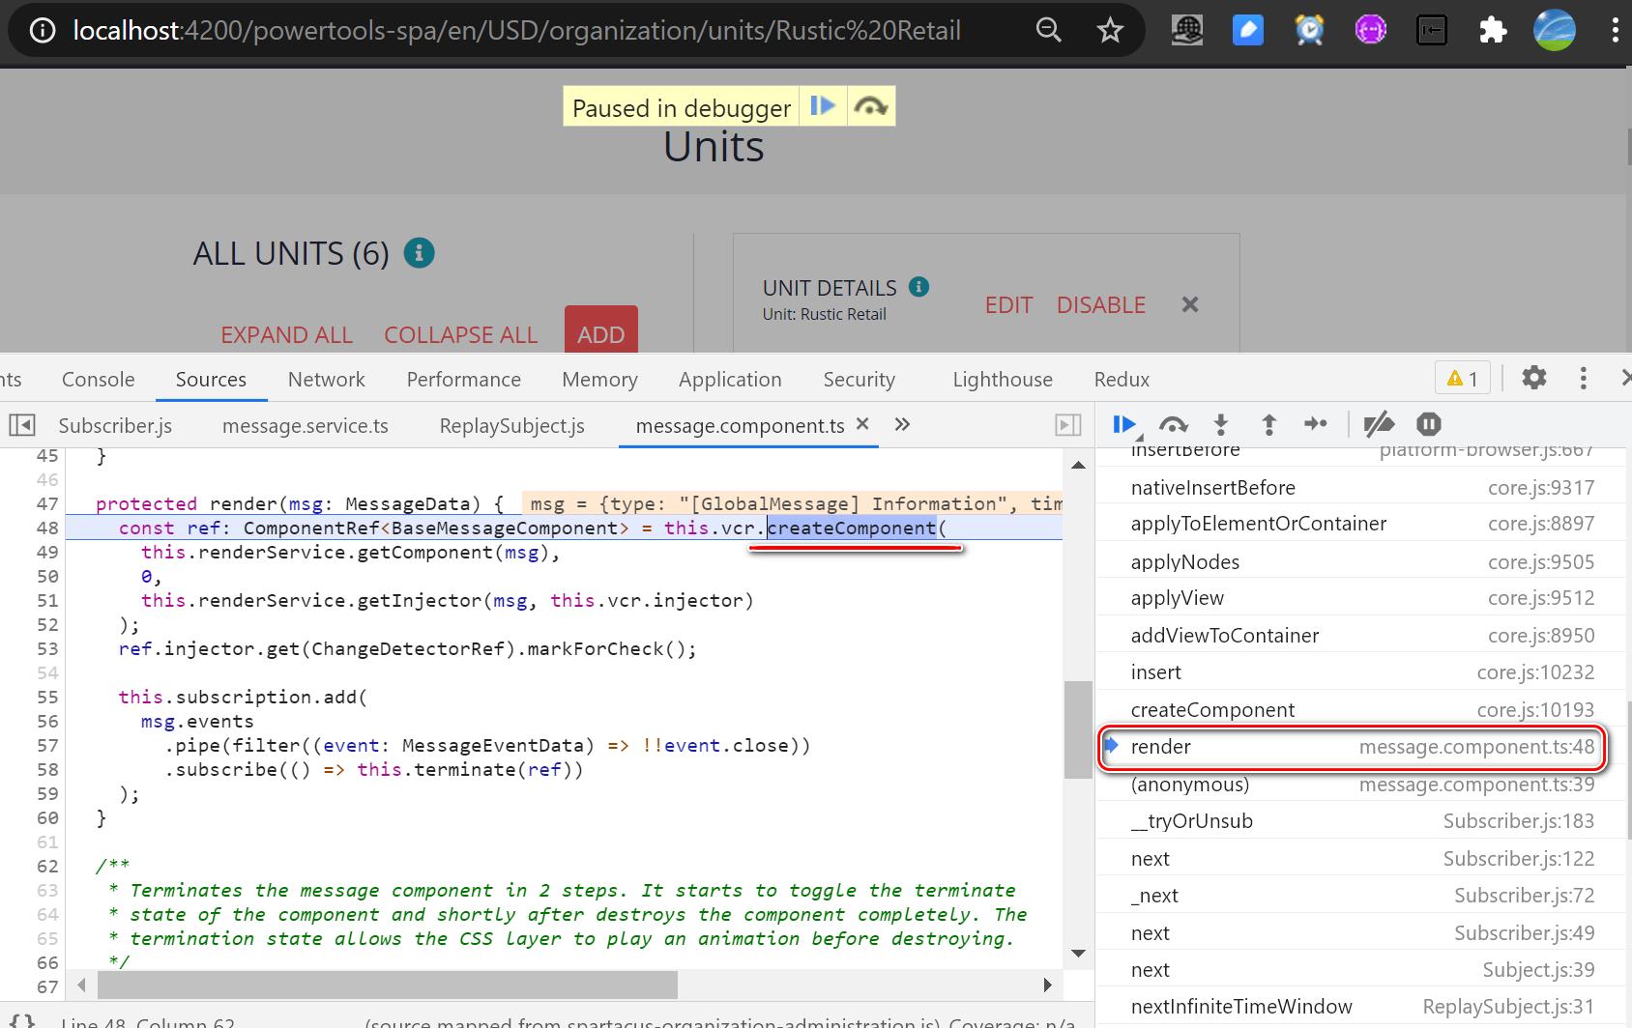The image size is (1632, 1028).
Task: Switch to the Console tab
Action: tap(99, 379)
